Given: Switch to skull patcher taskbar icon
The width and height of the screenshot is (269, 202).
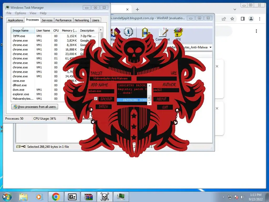Looking at the screenshot, I should pyautogui.click(x=105, y=197).
